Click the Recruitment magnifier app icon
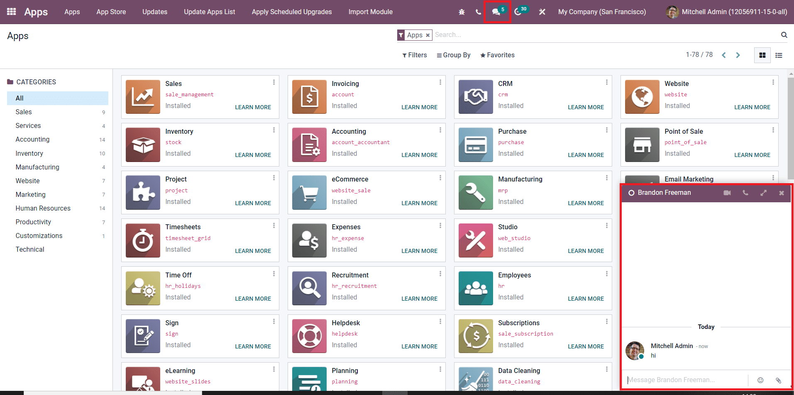This screenshot has height=395, width=794. (x=309, y=288)
